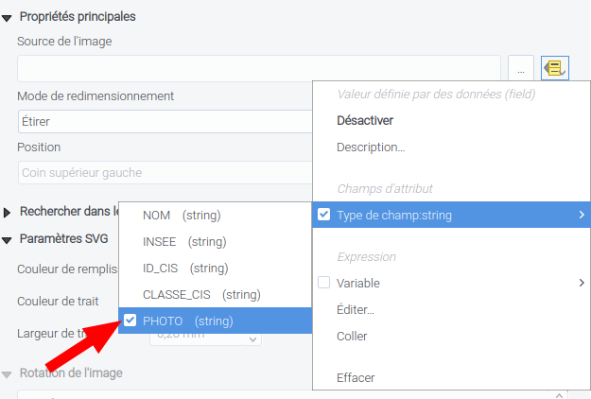Choose the CLASSE_CIS field
591x399 pixels.
tap(200, 294)
